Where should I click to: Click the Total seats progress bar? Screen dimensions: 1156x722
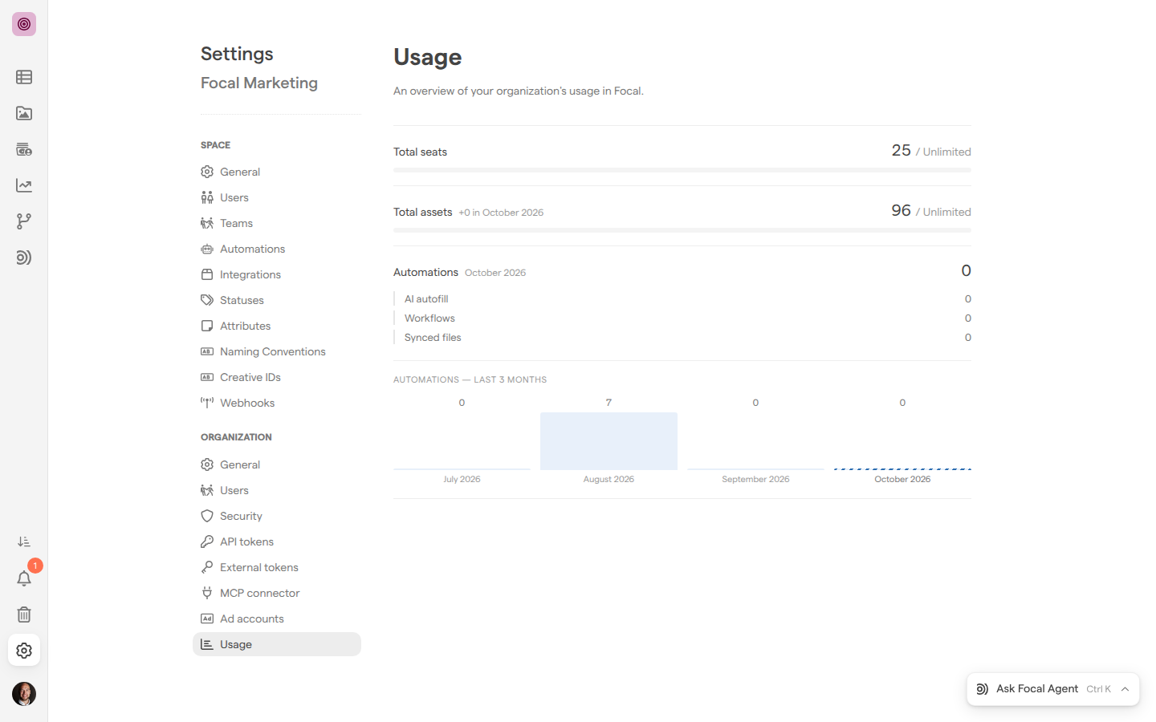pos(682,170)
